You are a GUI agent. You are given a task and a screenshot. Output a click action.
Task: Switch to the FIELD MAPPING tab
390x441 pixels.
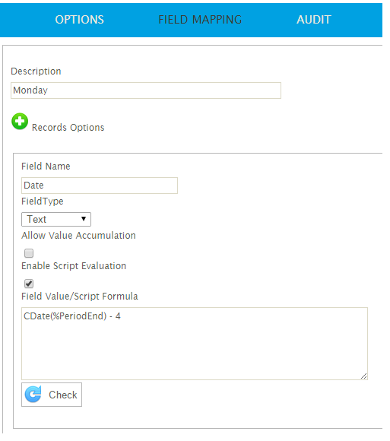pos(200,20)
